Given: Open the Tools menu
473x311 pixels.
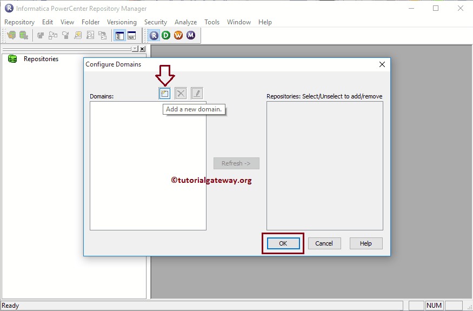Looking at the screenshot, I should pyautogui.click(x=212, y=22).
